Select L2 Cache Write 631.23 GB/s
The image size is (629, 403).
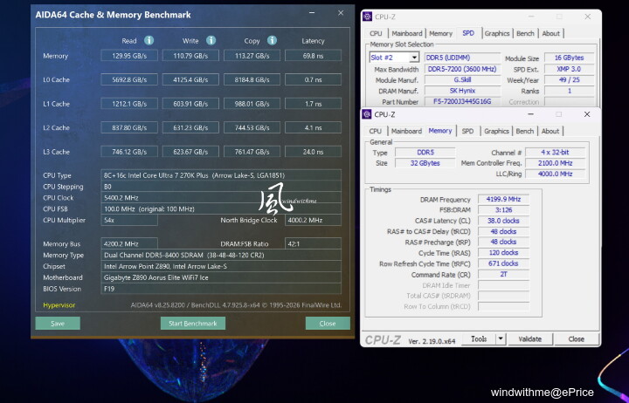pyautogui.click(x=190, y=127)
